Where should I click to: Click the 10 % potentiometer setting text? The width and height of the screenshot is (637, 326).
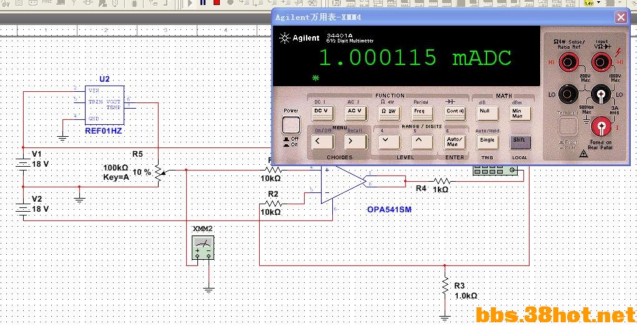pyautogui.click(x=141, y=172)
